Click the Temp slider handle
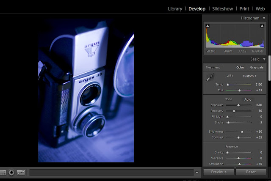271x181 pixels. coord(228,85)
